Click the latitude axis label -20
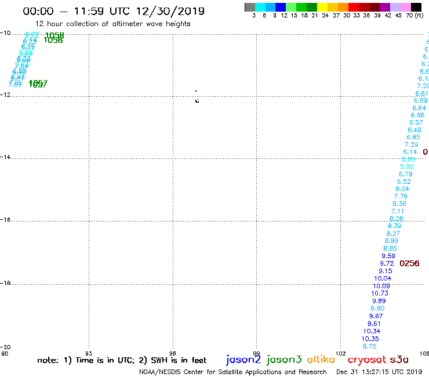The height and width of the screenshot is (377, 429). coord(5,347)
